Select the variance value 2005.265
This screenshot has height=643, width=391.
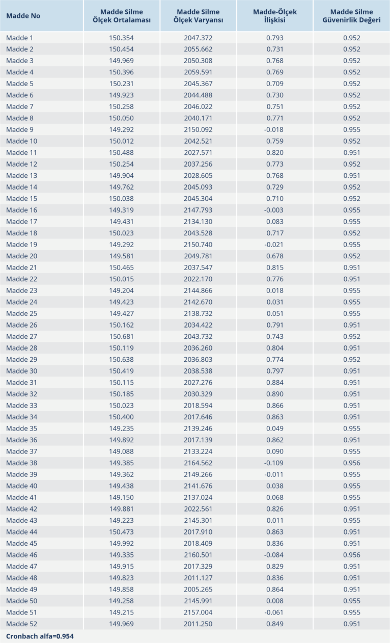pos(198,589)
